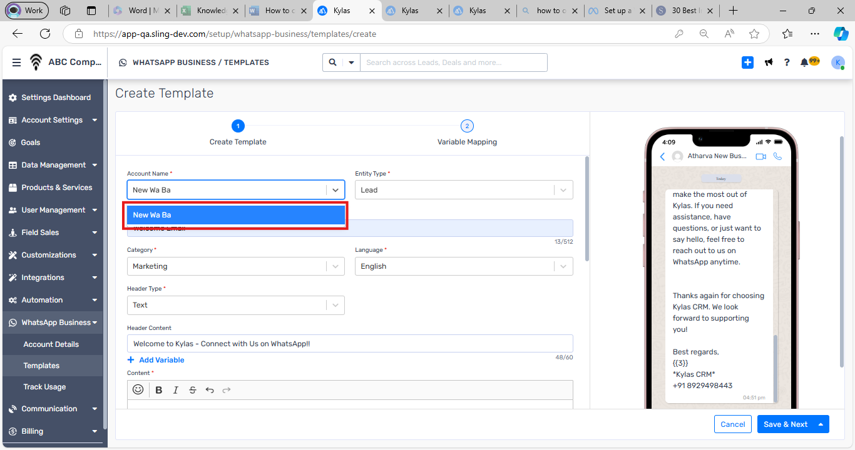855x450 pixels.
Task: Click the Cancel button
Action: pos(733,424)
